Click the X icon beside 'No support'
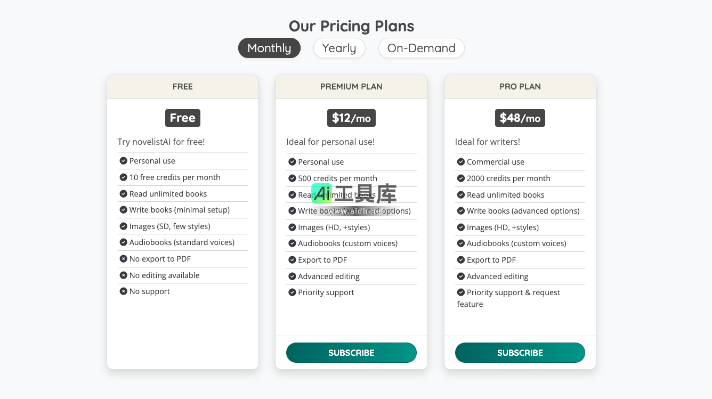Screen dimensions: 712x399 [123, 291]
